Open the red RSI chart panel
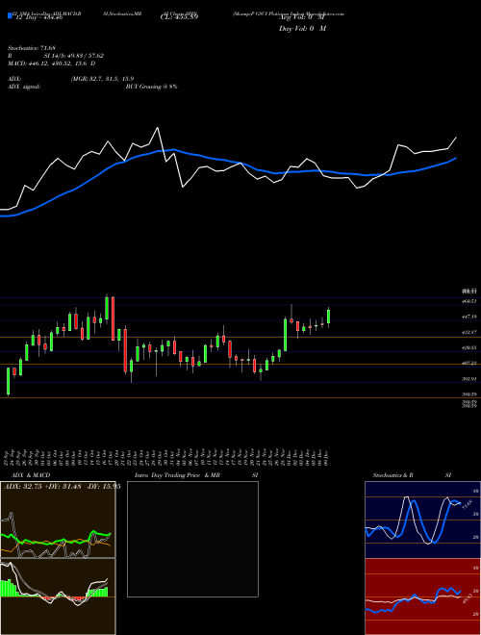 [422, 597]
